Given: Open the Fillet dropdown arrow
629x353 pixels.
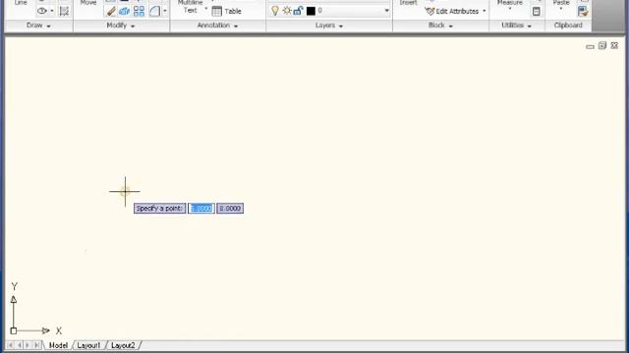Looking at the screenshot, I should (x=165, y=11).
